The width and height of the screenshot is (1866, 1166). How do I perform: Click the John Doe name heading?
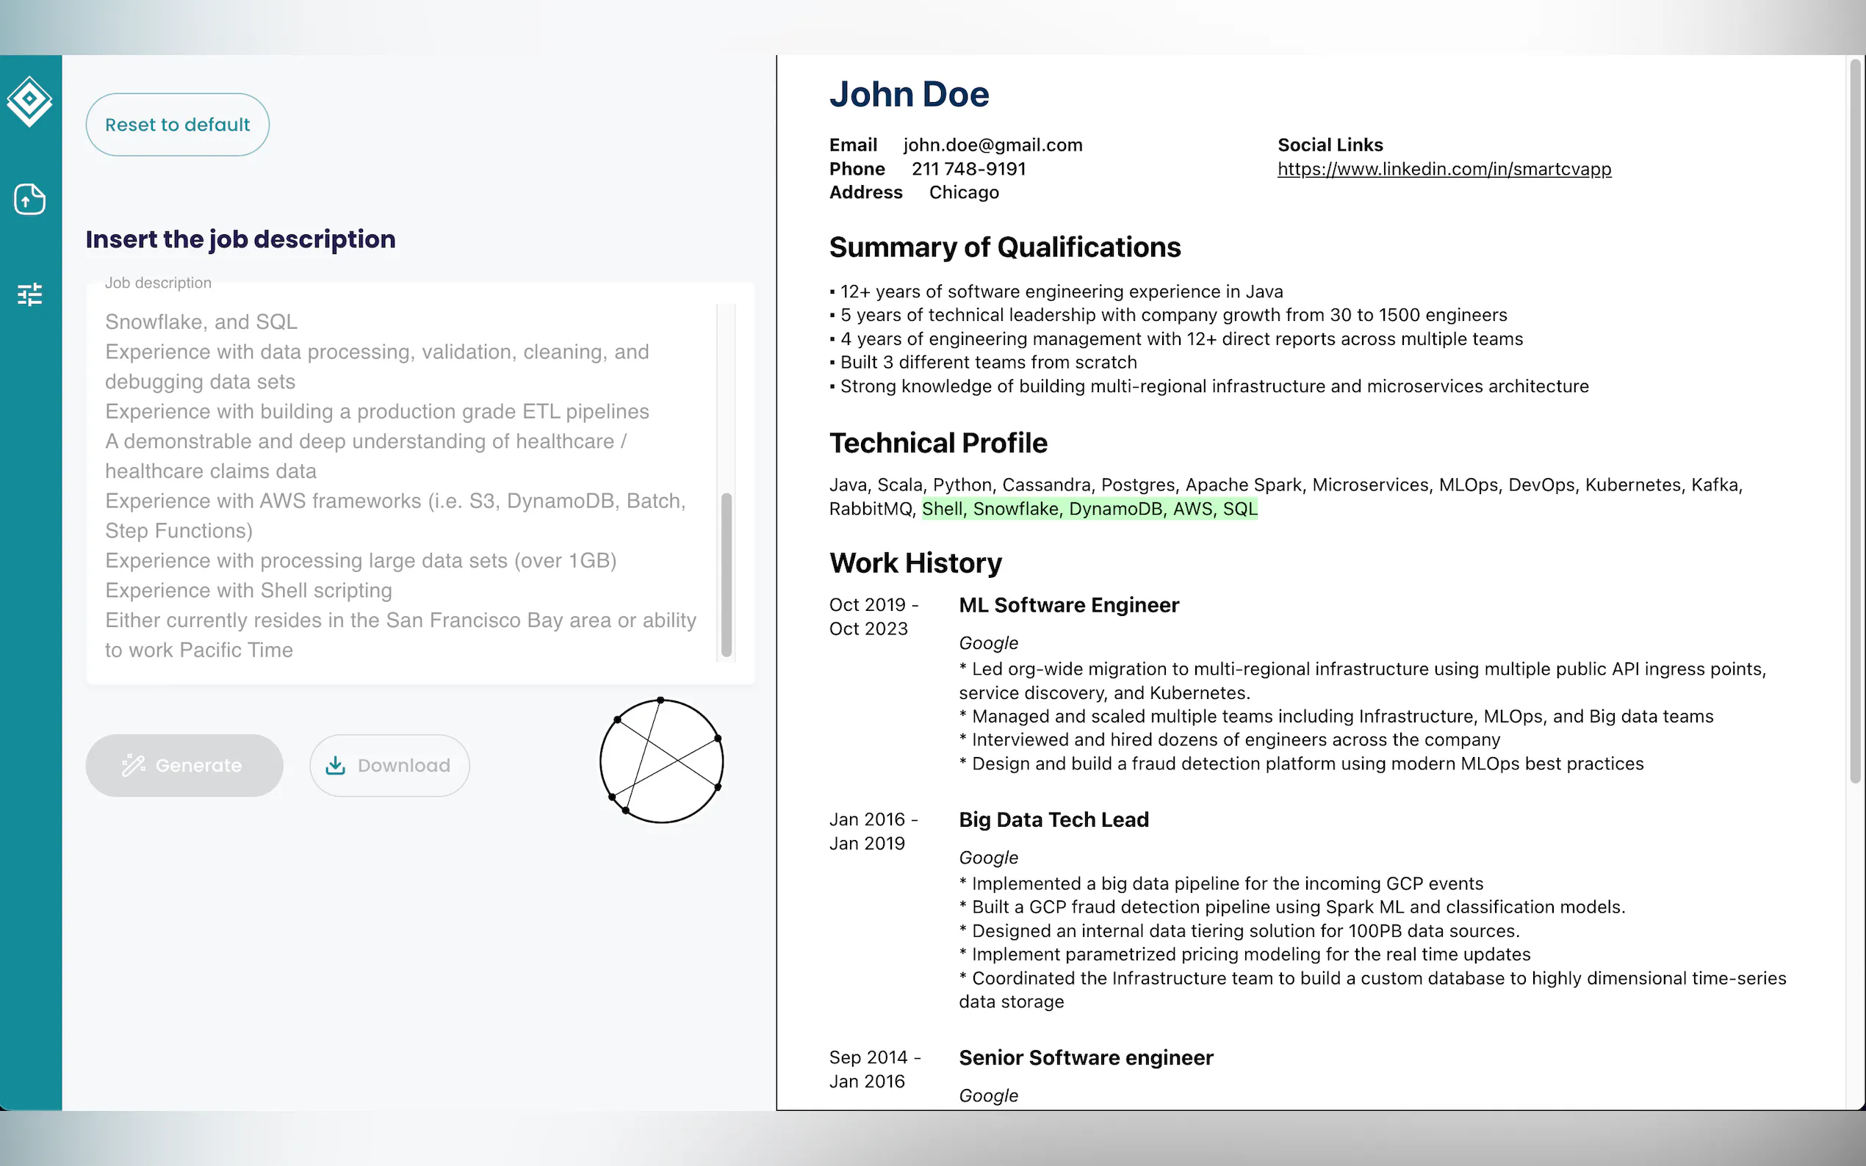click(x=909, y=94)
